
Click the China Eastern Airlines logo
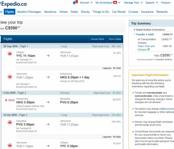tap(10, 100)
